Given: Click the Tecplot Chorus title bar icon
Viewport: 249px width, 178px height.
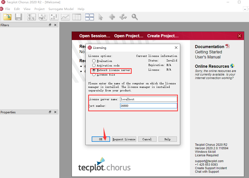Looking at the screenshot, I should tap(3, 2).
